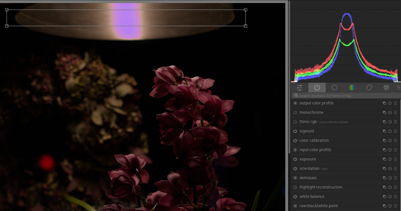The image size is (401, 211).
Task: Open multi-instance options for sigmoid
Action: (384, 131)
